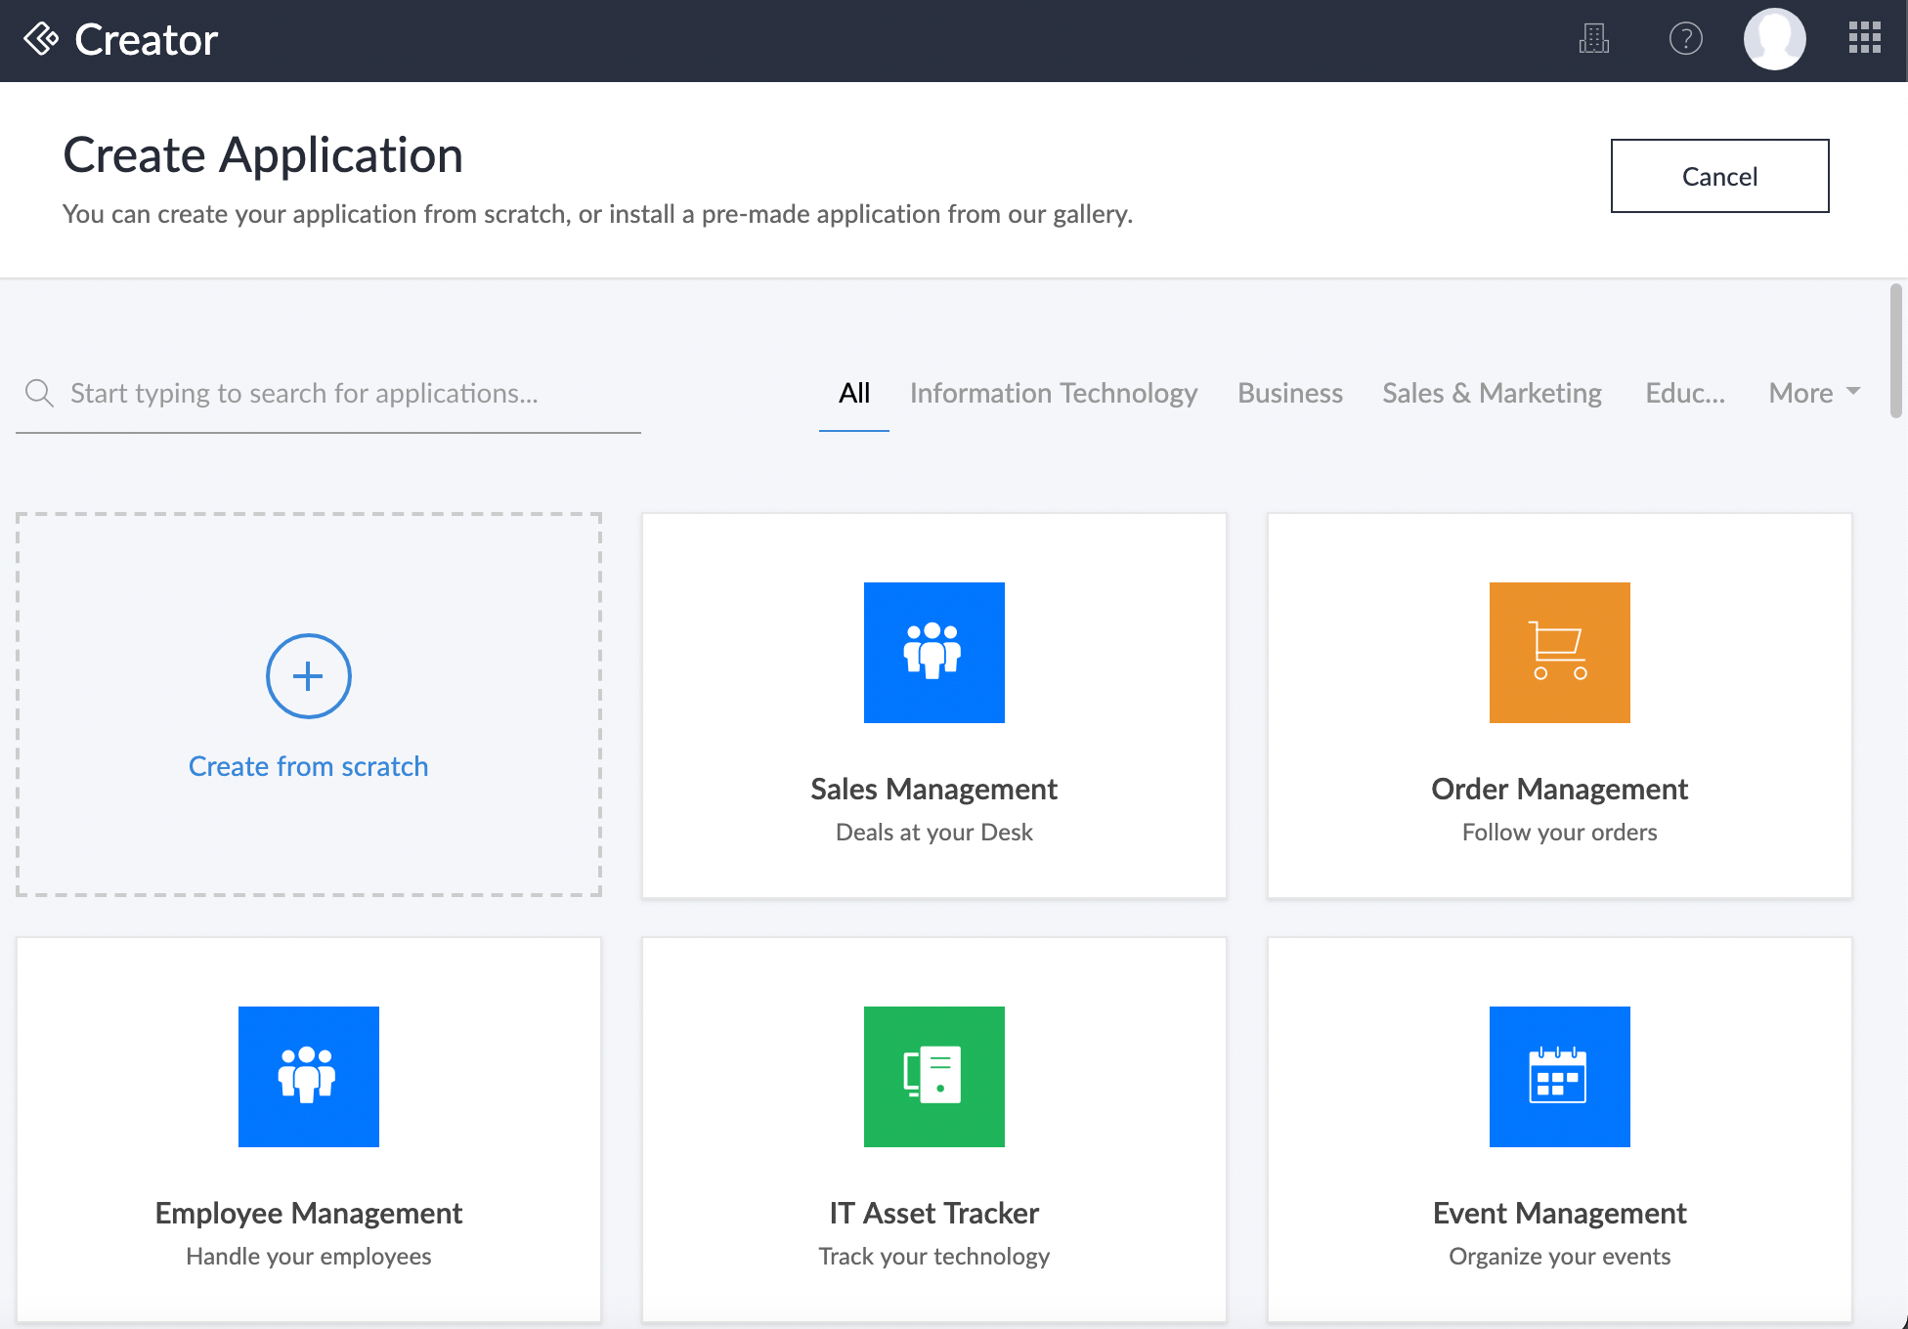Click the search magnifier icon

[x=40, y=393]
